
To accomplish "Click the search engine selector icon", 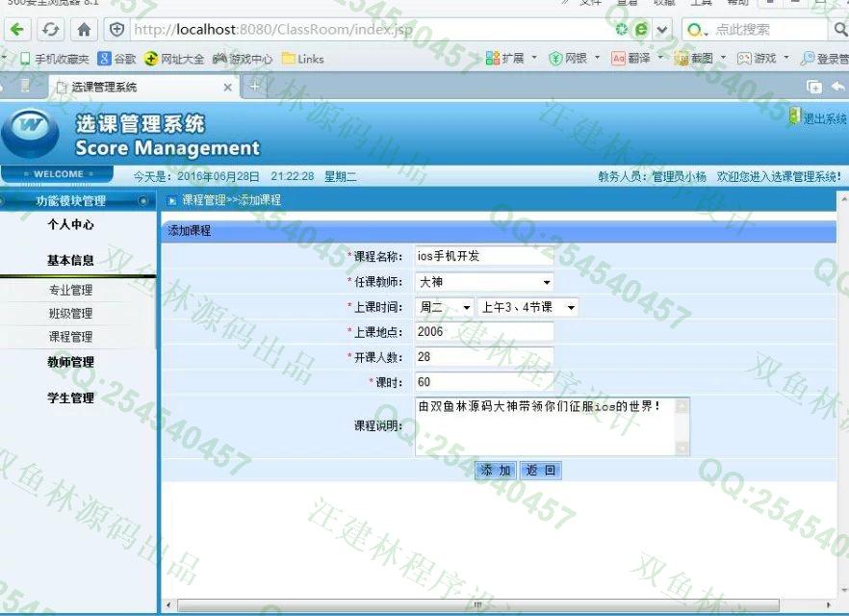I will pyautogui.click(x=697, y=29).
